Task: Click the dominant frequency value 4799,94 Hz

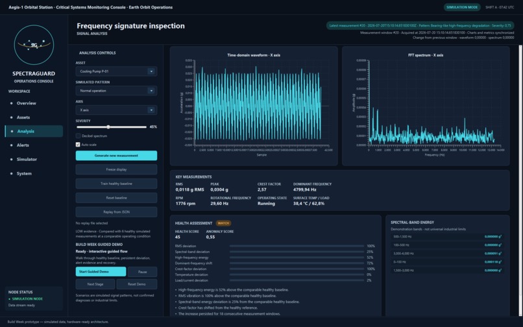Action: point(304,189)
